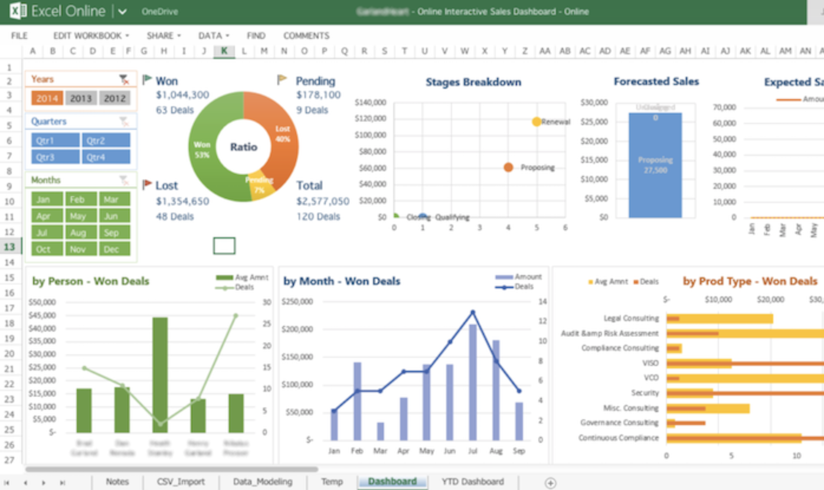Clear the Quarters slicer filter icon
824x490 pixels.
123,122
